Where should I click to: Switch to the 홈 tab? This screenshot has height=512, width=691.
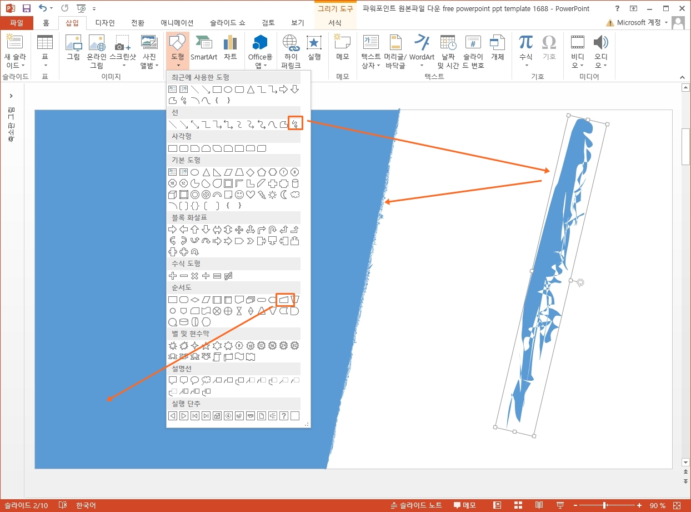coord(46,23)
